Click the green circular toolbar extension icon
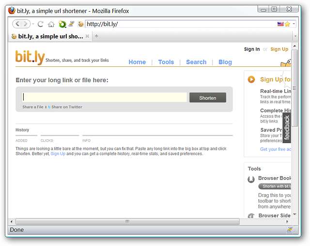310x246 pixels. coord(62,24)
